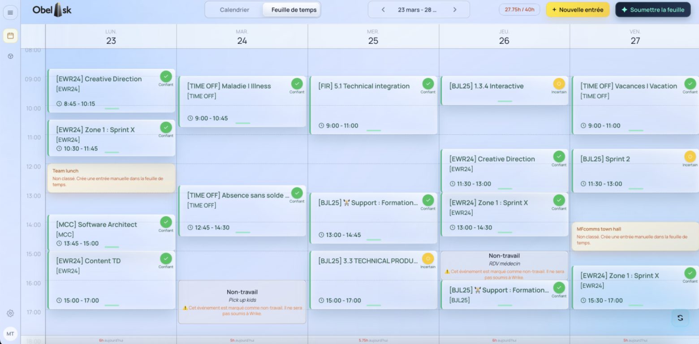Open the Team lunch unclassified event

(x=111, y=178)
